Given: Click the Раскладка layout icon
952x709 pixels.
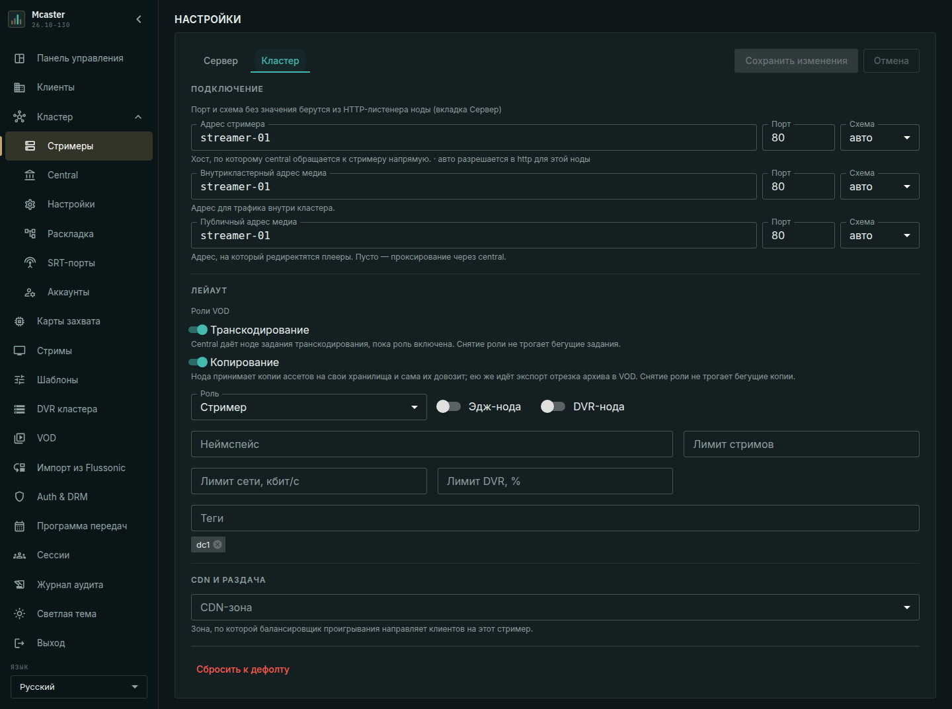Looking at the screenshot, I should click(30, 234).
